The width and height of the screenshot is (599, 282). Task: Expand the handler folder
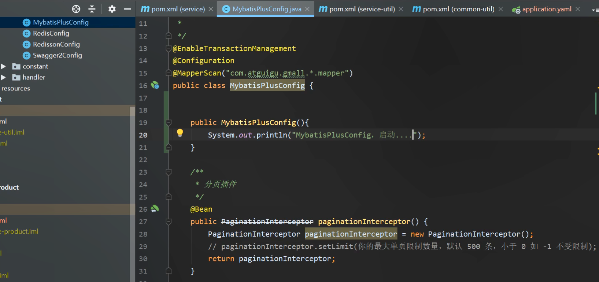click(x=3, y=77)
